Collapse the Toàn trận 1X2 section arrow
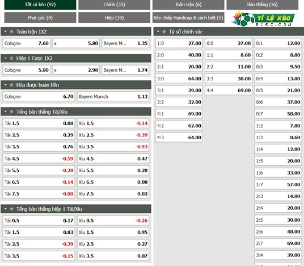The width and height of the screenshot is (304, 266). 6,31
